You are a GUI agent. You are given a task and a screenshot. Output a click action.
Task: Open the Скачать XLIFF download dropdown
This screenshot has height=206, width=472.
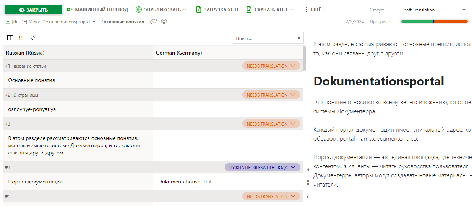(270, 10)
